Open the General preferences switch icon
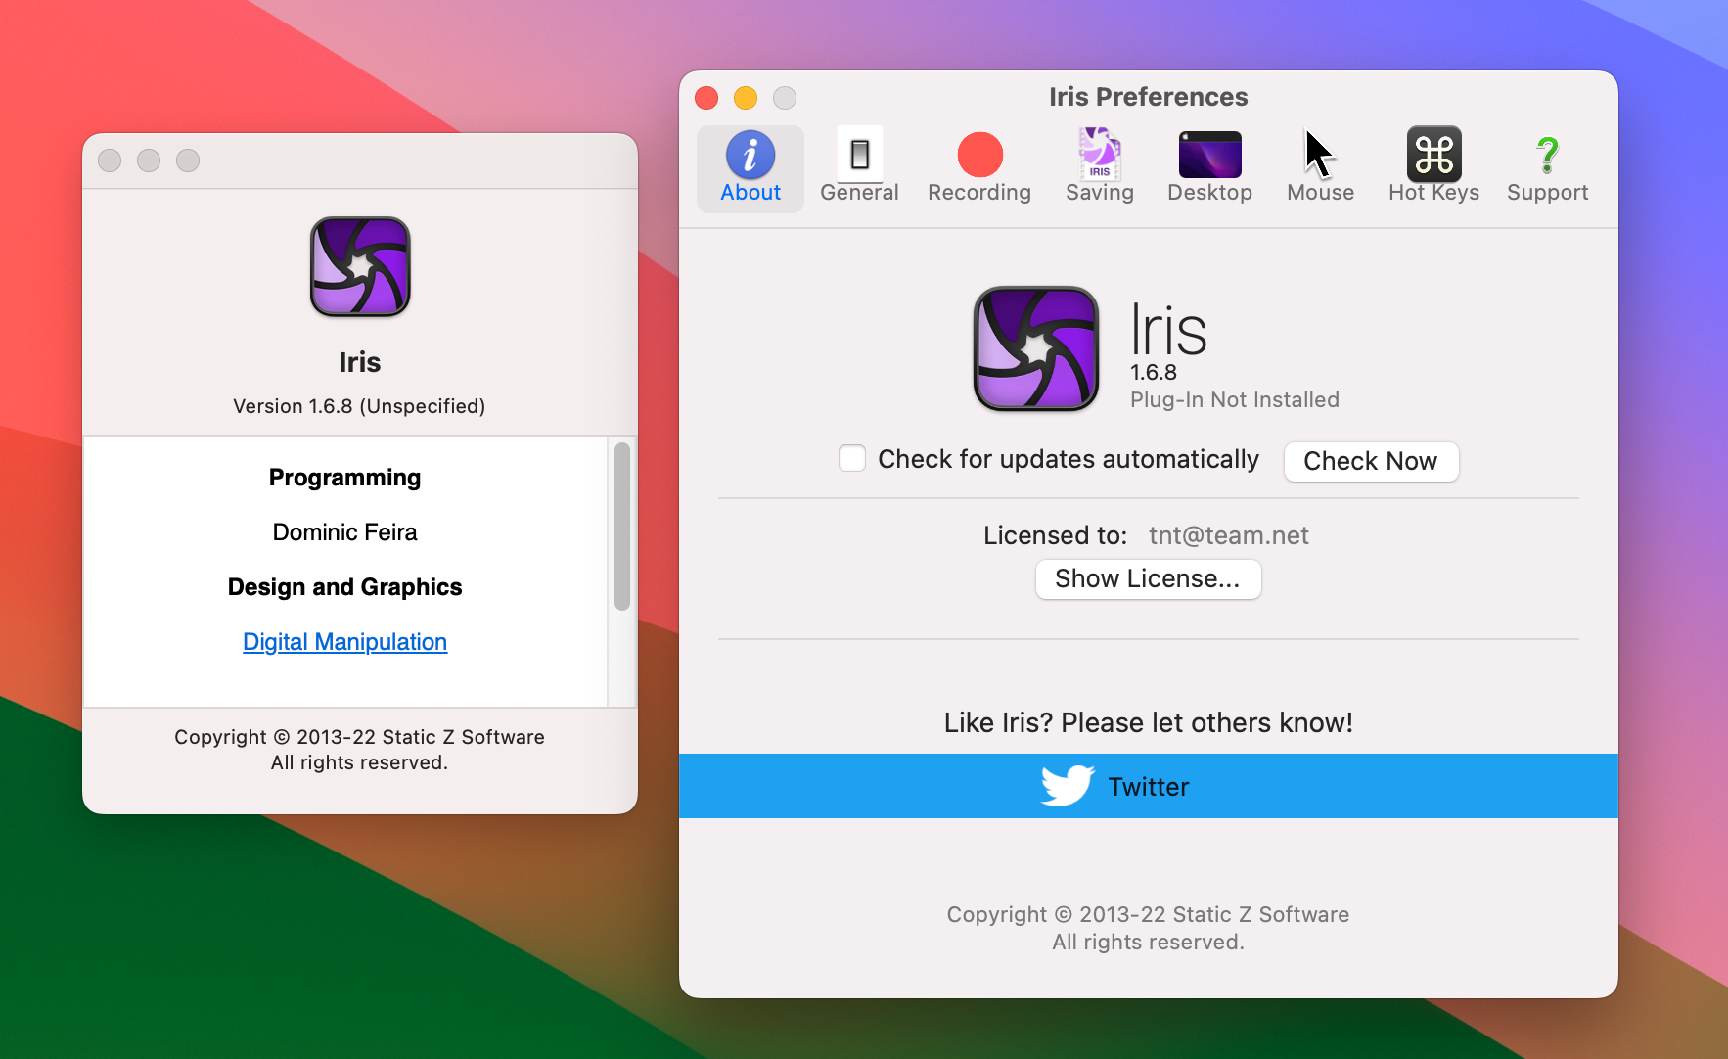 pyautogui.click(x=859, y=155)
